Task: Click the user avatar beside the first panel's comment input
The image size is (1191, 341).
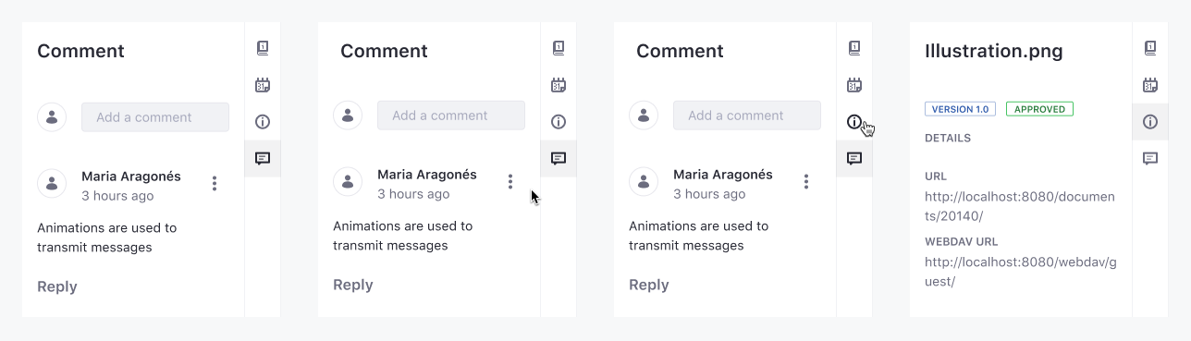Action: [x=52, y=117]
